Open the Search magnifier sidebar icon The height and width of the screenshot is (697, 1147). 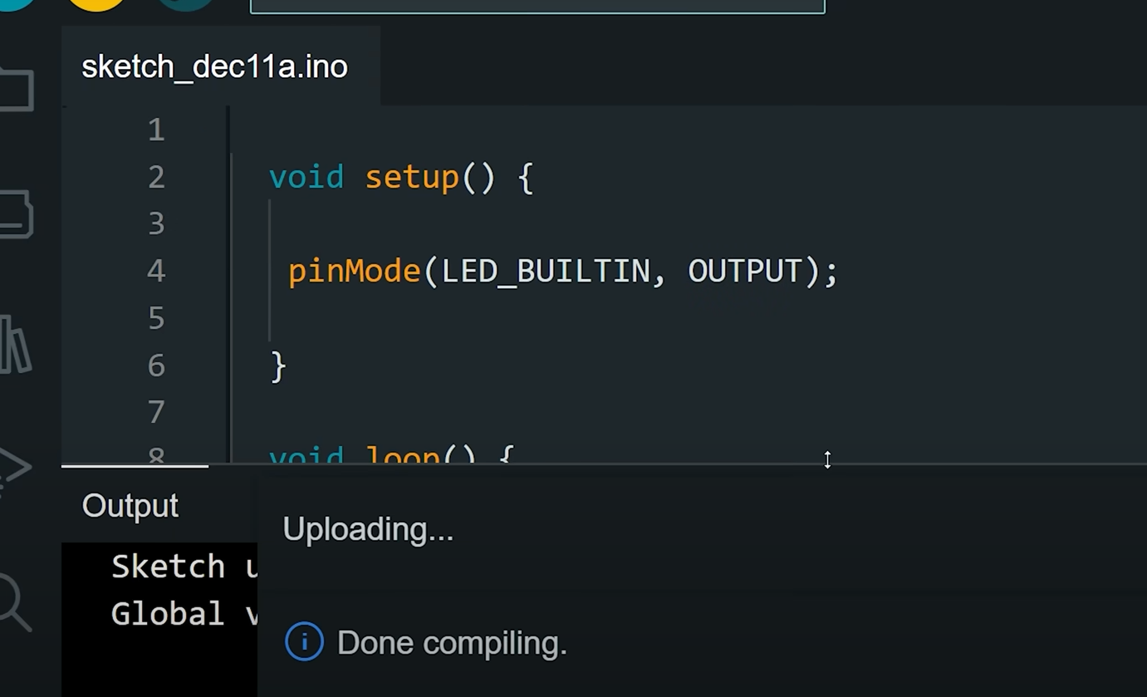tap(16, 601)
